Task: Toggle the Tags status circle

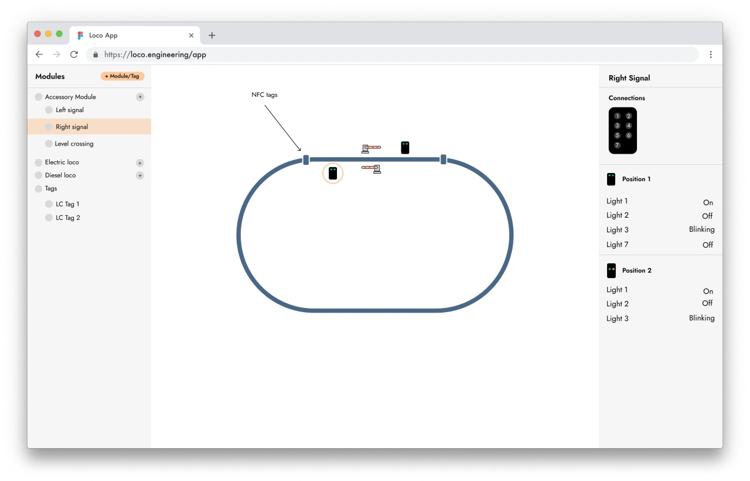Action: click(39, 189)
